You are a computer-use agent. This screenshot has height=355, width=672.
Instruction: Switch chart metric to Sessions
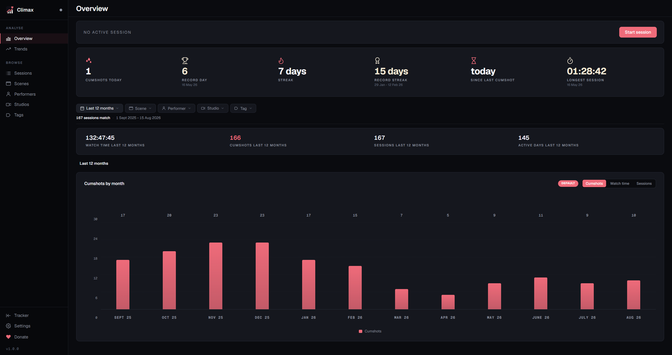(x=644, y=183)
